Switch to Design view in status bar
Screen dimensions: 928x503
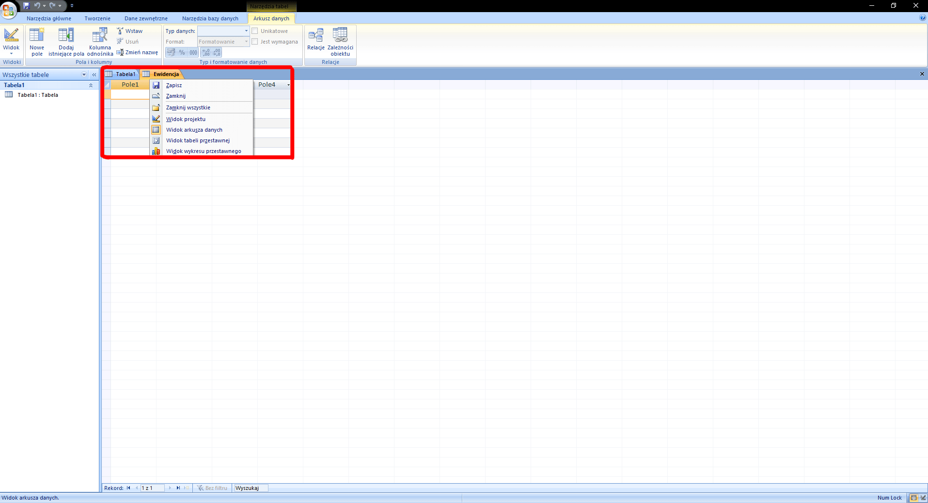point(923,498)
